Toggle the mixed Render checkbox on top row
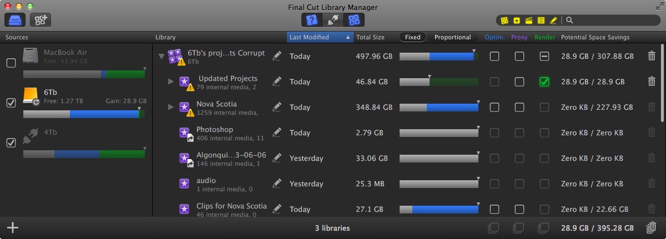666x239 pixels. click(544, 56)
